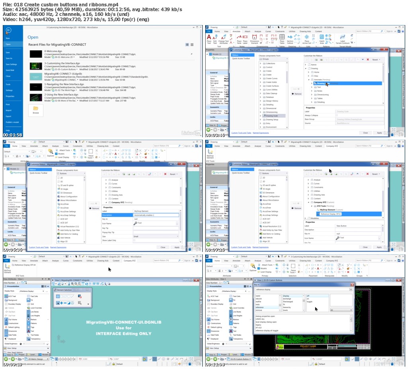Click green back arrow at bottom of 00:09:18 frame
This screenshot has width=408, height=369.
(x=6, y=359)
